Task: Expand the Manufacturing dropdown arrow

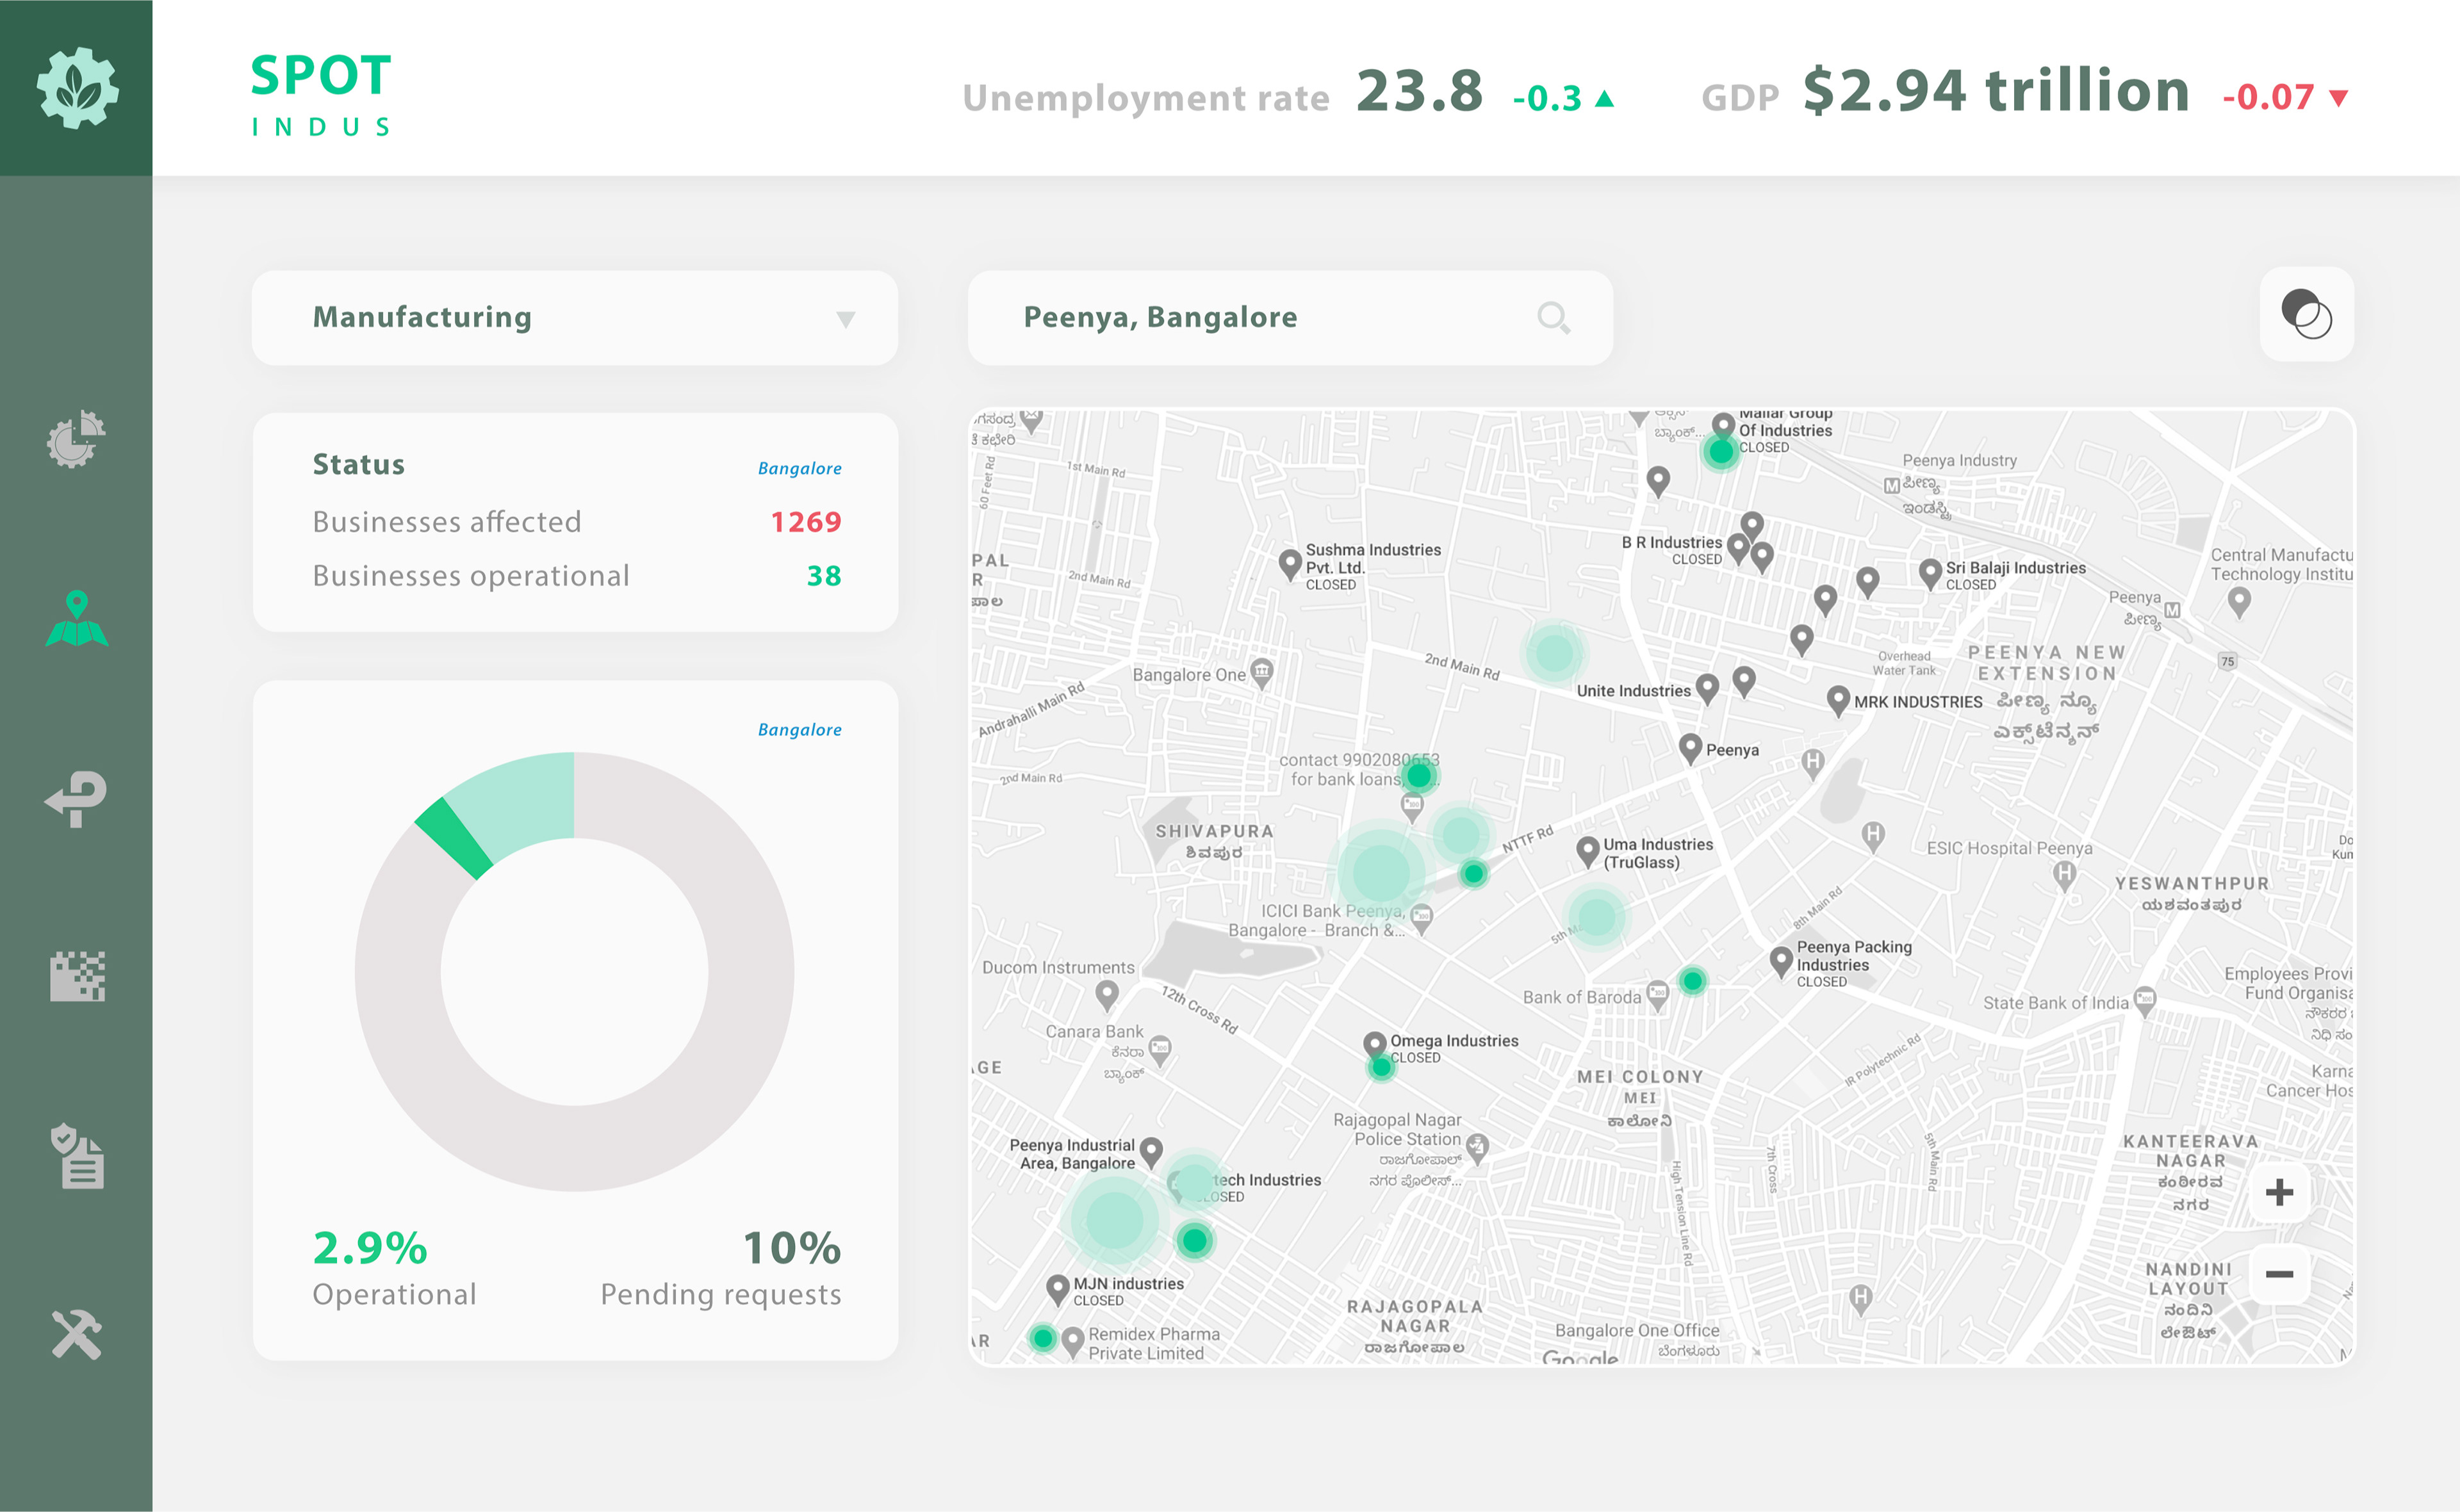Action: pos(846,319)
